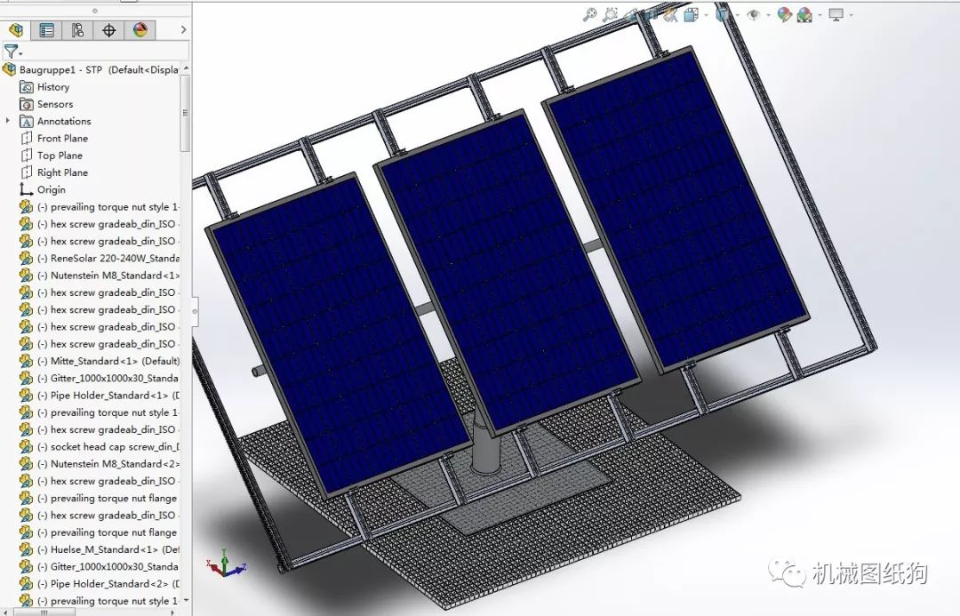
Task: Click the Apply Scene icon
Action: coord(804,14)
